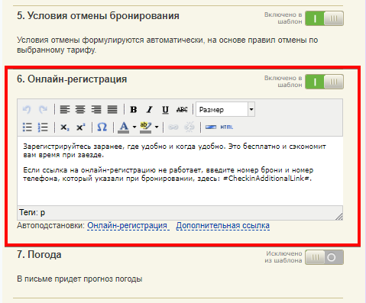Apply superscript formatting
This screenshot has width=366, height=303.
pyautogui.click(x=81, y=127)
